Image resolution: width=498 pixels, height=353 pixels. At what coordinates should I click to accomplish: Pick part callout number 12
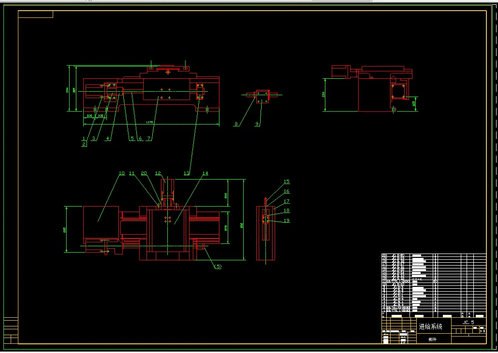(x=158, y=173)
